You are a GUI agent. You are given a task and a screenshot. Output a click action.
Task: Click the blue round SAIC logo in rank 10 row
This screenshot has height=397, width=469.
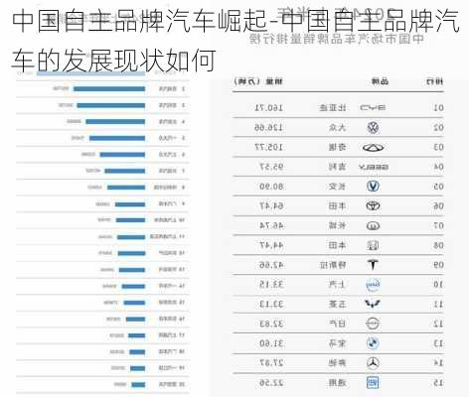[x=373, y=285]
